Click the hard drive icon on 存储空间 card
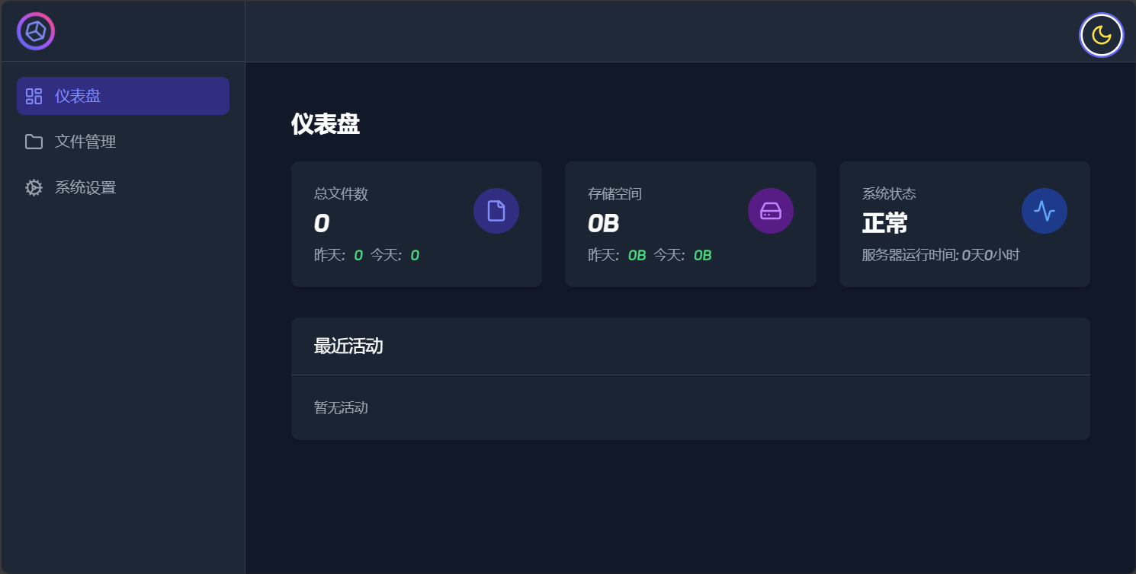This screenshot has height=574, width=1136. [771, 211]
